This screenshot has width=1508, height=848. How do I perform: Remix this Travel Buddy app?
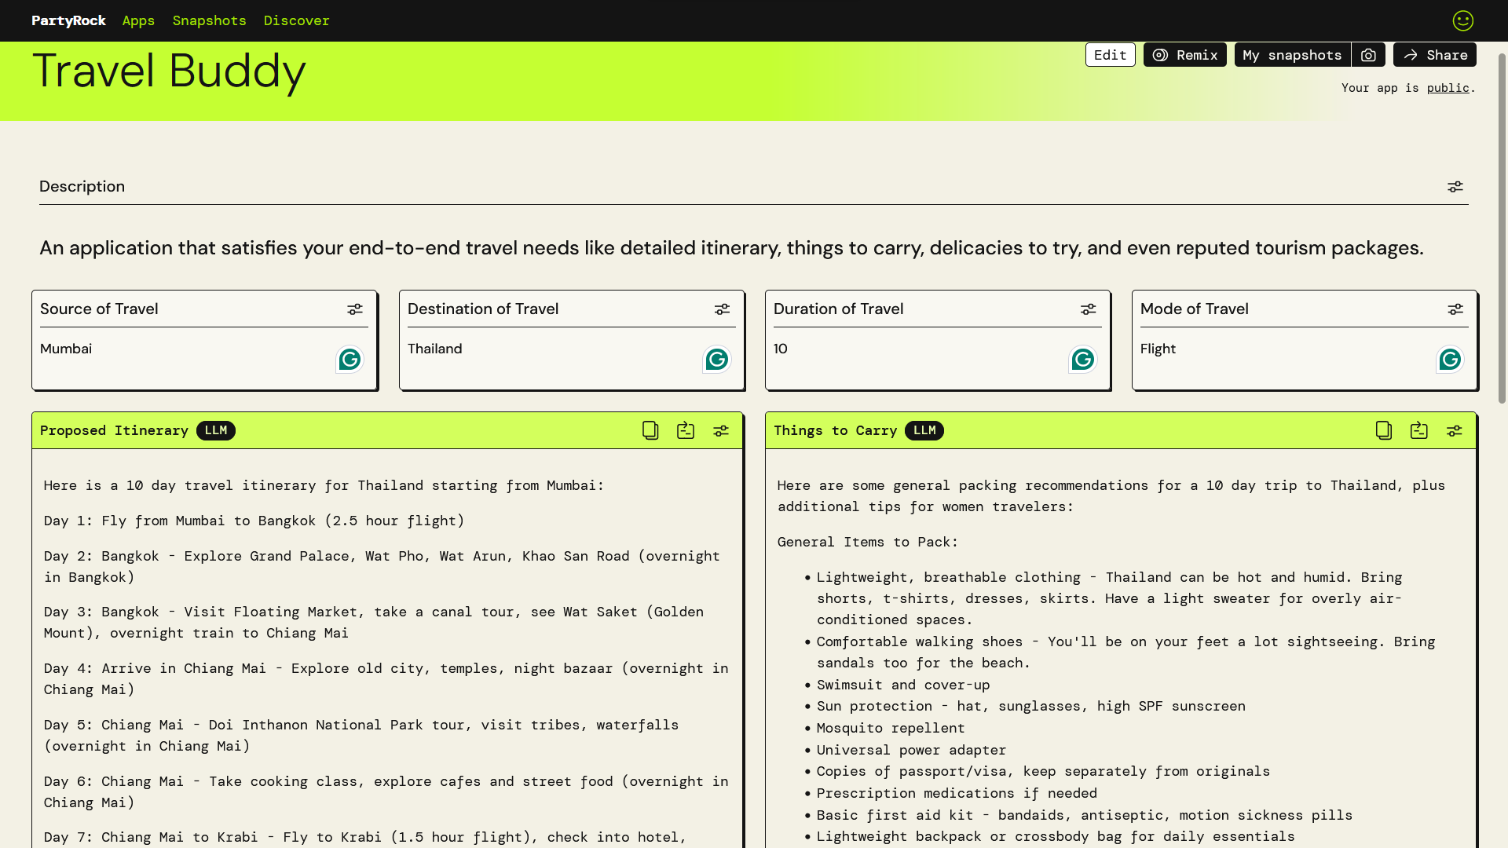[1184, 55]
